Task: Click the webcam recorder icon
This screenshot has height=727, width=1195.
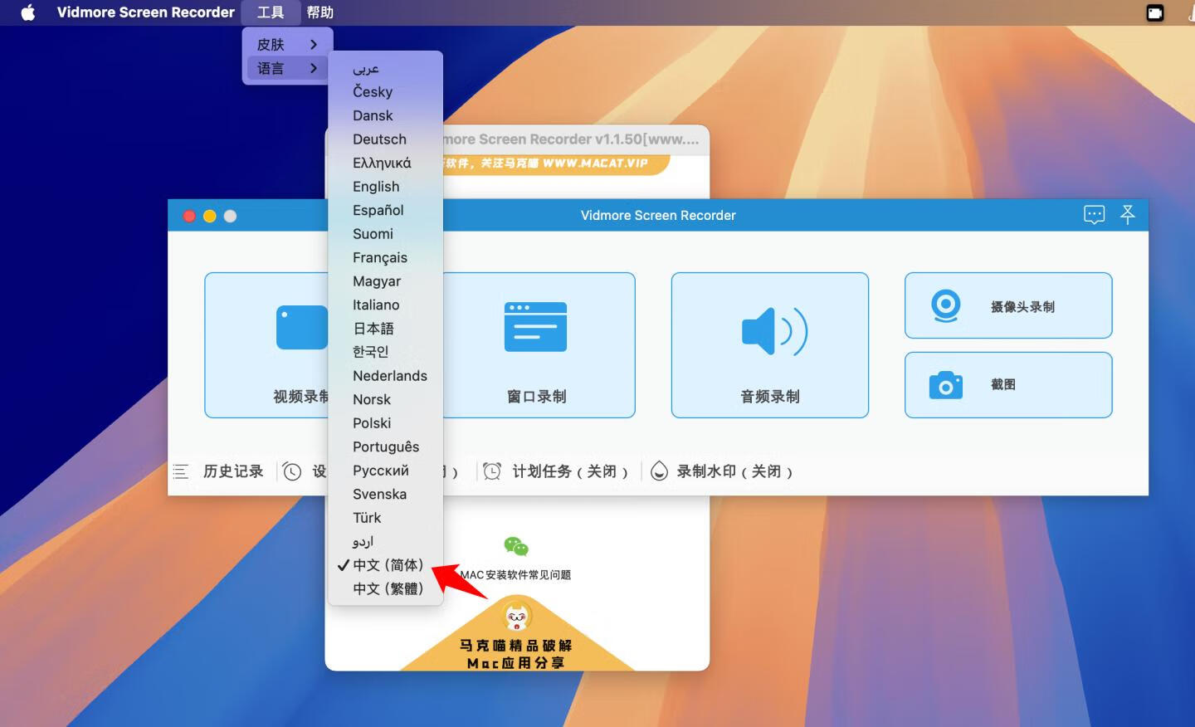Action: pos(946,305)
